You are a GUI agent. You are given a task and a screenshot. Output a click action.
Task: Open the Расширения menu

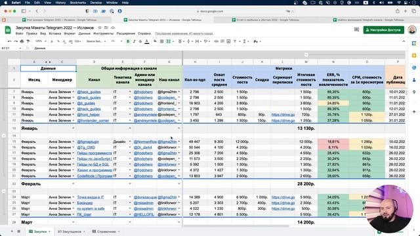[x=125, y=33]
